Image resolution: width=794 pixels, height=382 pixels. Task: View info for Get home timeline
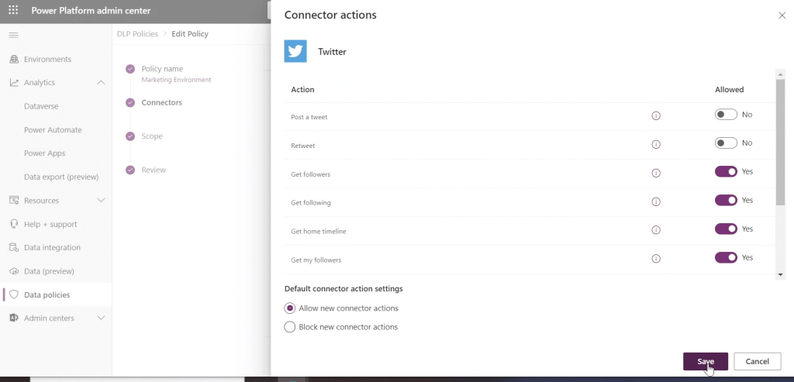656,230
